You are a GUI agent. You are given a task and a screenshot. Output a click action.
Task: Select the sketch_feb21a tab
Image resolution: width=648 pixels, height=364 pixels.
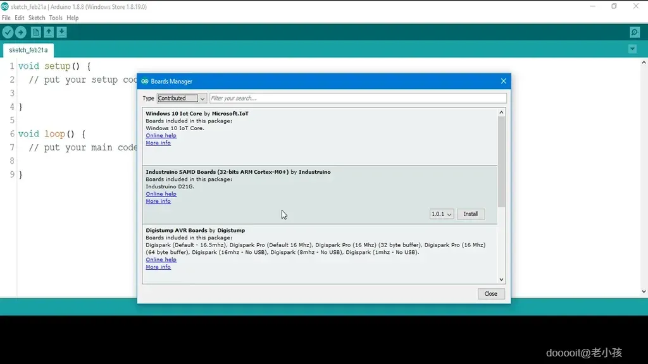(28, 50)
